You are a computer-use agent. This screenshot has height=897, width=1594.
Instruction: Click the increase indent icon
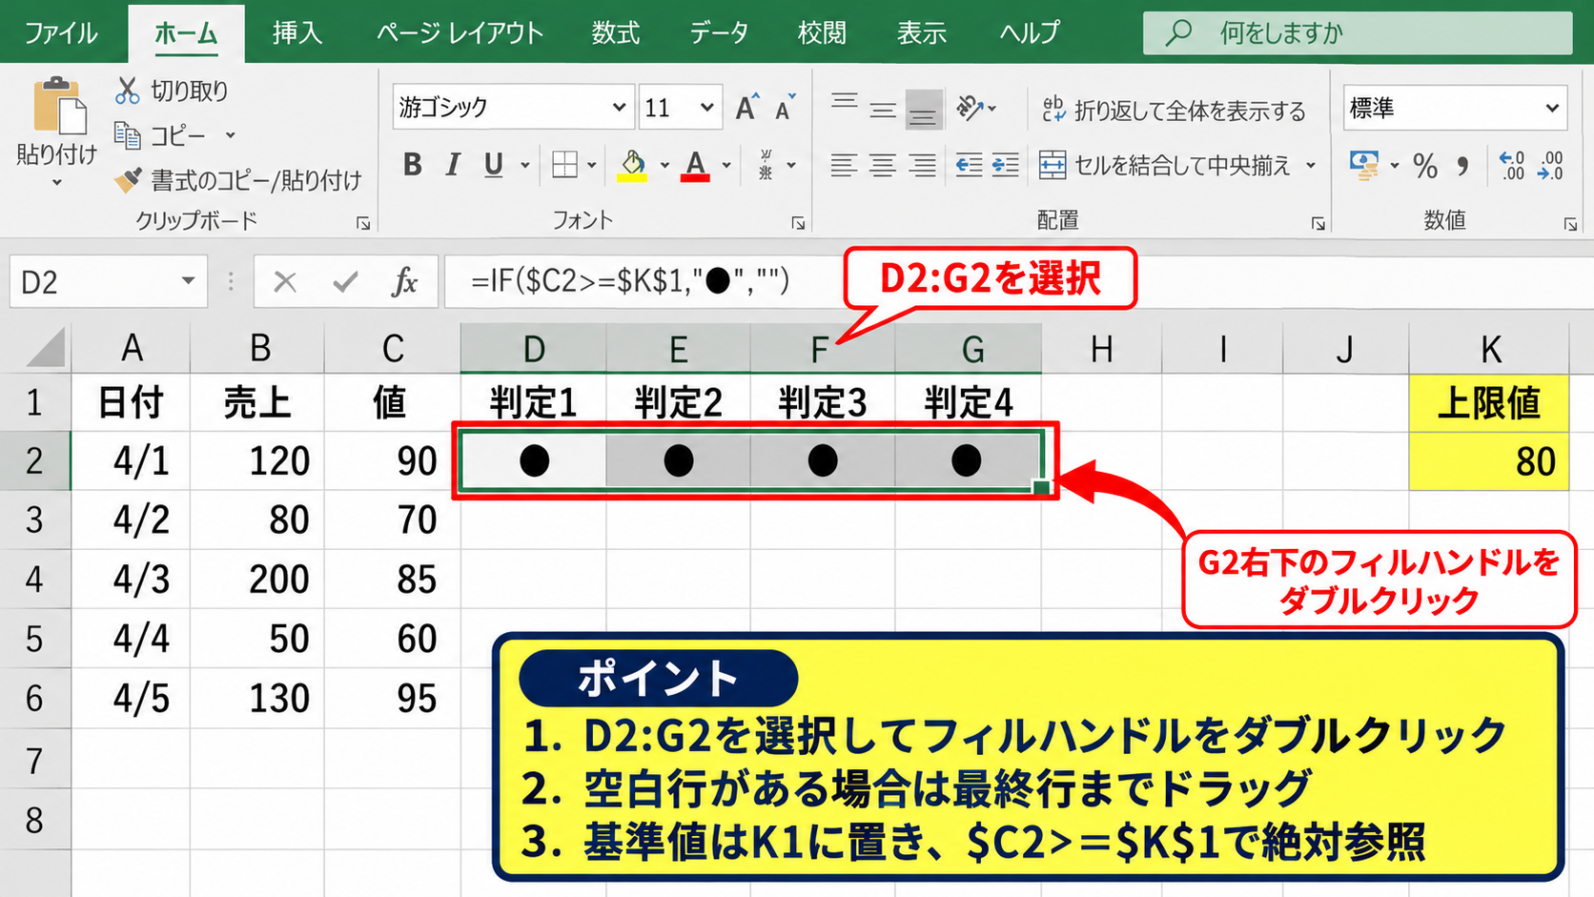click(x=1006, y=165)
